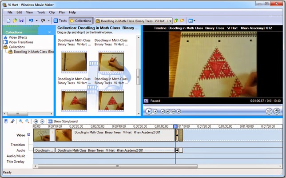Set audio levels icon in timeline toolbar
This screenshot has height=178, width=286.
click(x=6, y=121)
